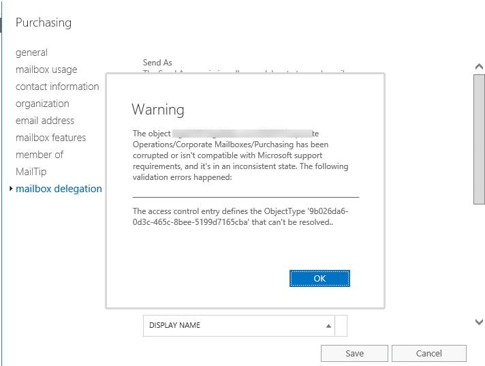
Task: Click OK in the Warning dialog
Action: [319, 279]
